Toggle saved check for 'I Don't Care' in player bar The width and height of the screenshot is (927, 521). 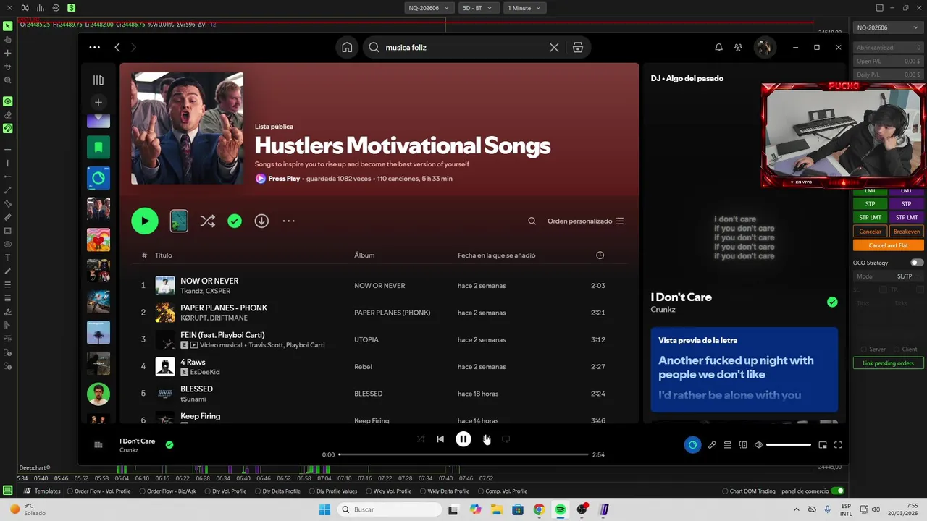click(x=169, y=445)
